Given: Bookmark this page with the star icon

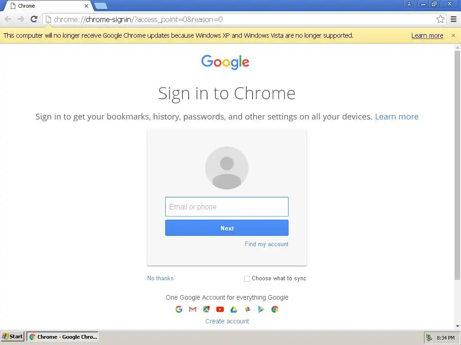Looking at the screenshot, I should tap(440, 19).
